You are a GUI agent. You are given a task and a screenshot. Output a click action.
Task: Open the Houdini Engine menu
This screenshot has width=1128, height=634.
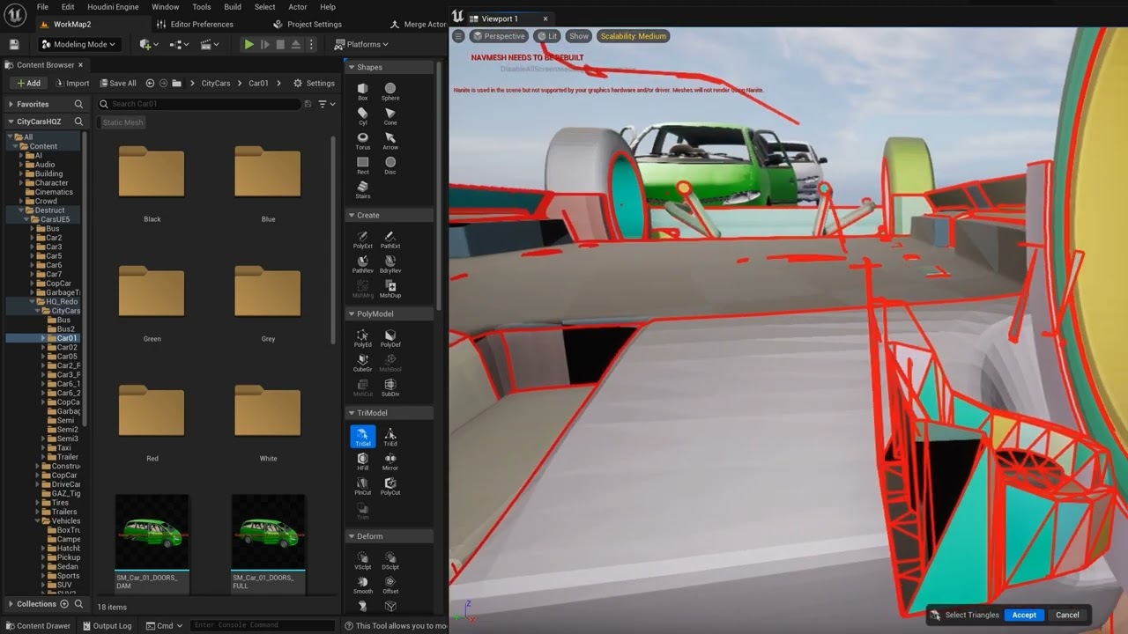pos(112,7)
